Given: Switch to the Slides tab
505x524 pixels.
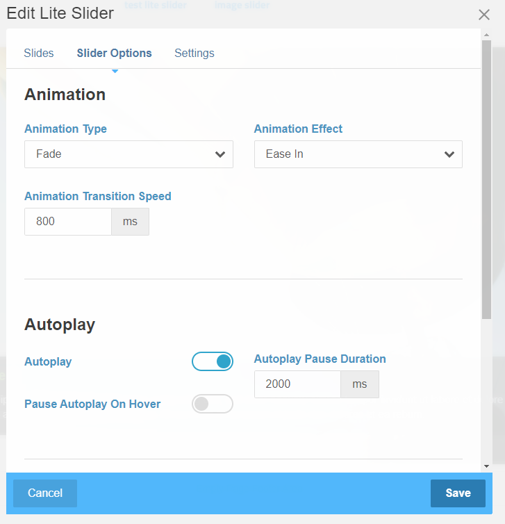Looking at the screenshot, I should (x=39, y=53).
